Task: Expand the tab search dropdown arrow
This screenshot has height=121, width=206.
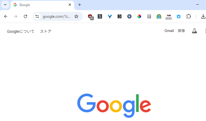Action: [x=5, y=5]
